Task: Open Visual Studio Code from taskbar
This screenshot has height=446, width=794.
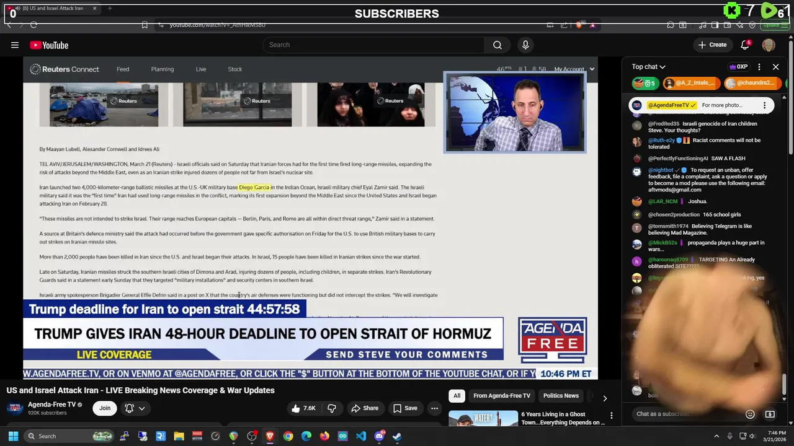Action: coord(361,436)
